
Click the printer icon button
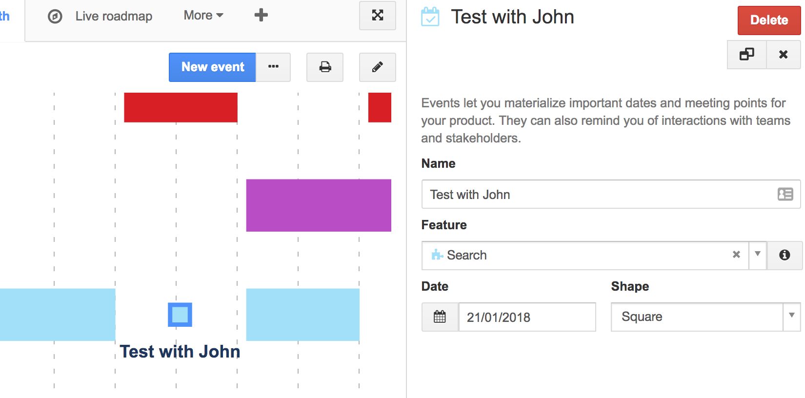coord(325,67)
